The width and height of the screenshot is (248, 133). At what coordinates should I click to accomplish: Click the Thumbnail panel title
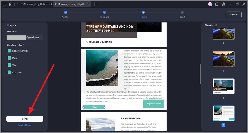point(211,25)
